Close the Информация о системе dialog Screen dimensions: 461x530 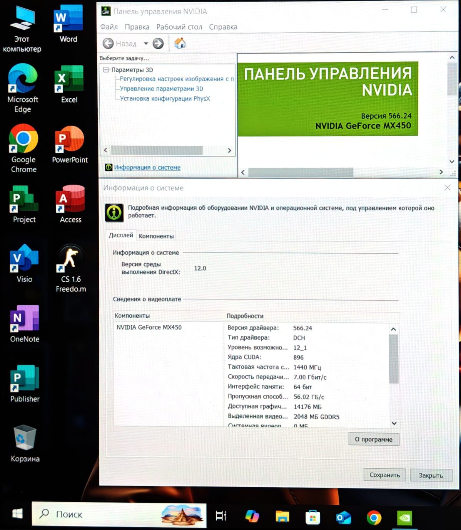[x=447, y=188]
